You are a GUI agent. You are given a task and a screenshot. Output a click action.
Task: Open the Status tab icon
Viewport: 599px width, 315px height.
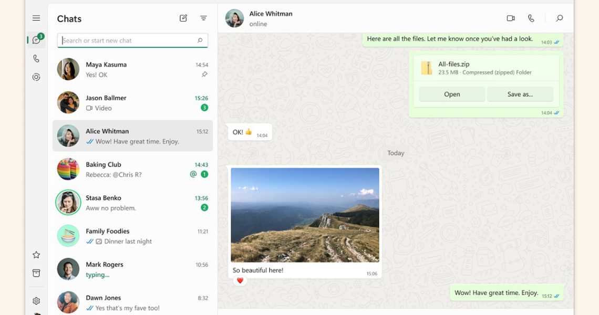pyautogui.click(x=36, y=77)
